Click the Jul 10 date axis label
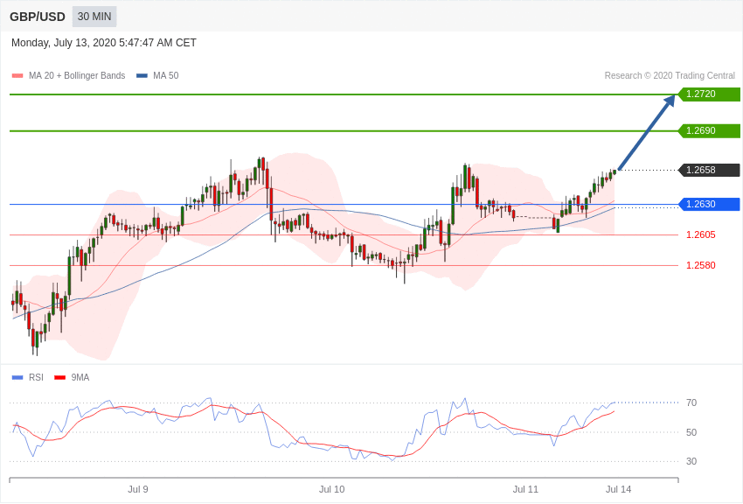 pyautogui.click(x=331, y=489)
